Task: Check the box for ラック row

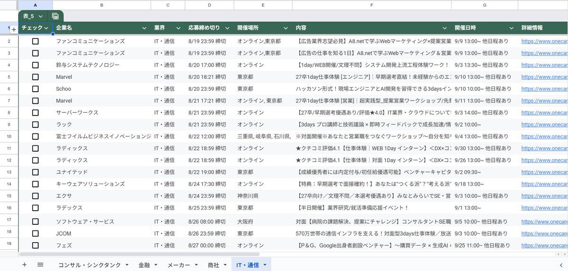Action: pyautogui.click(x=35, y=124)
